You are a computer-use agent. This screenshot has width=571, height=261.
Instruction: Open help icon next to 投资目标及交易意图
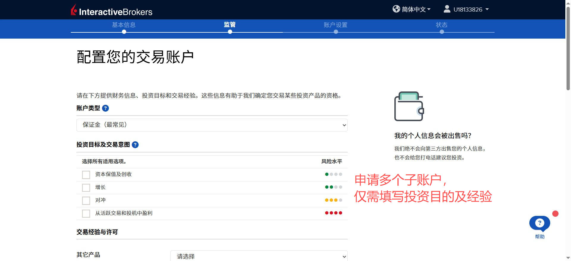(135, 145)
